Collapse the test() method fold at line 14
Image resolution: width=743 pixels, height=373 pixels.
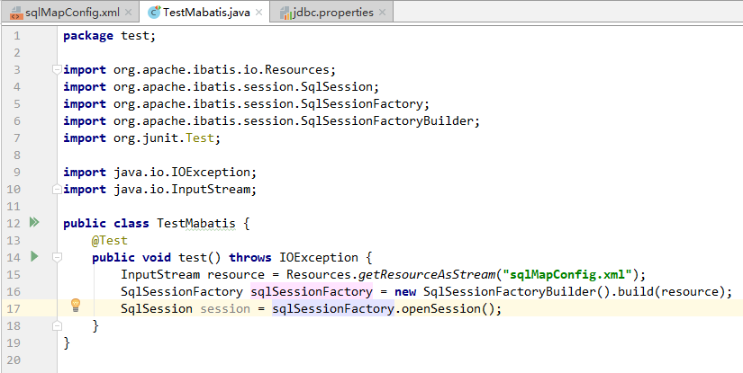57,258
